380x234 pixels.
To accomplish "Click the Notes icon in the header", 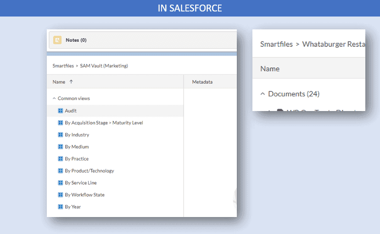I will point(57,40).
